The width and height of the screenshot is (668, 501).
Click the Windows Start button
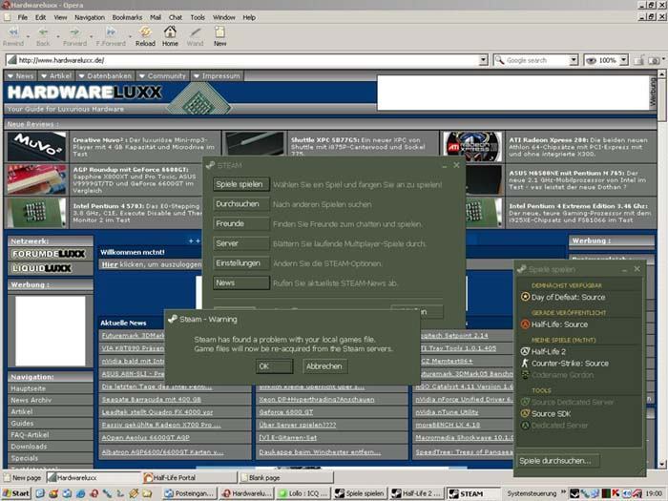(16, 493)
